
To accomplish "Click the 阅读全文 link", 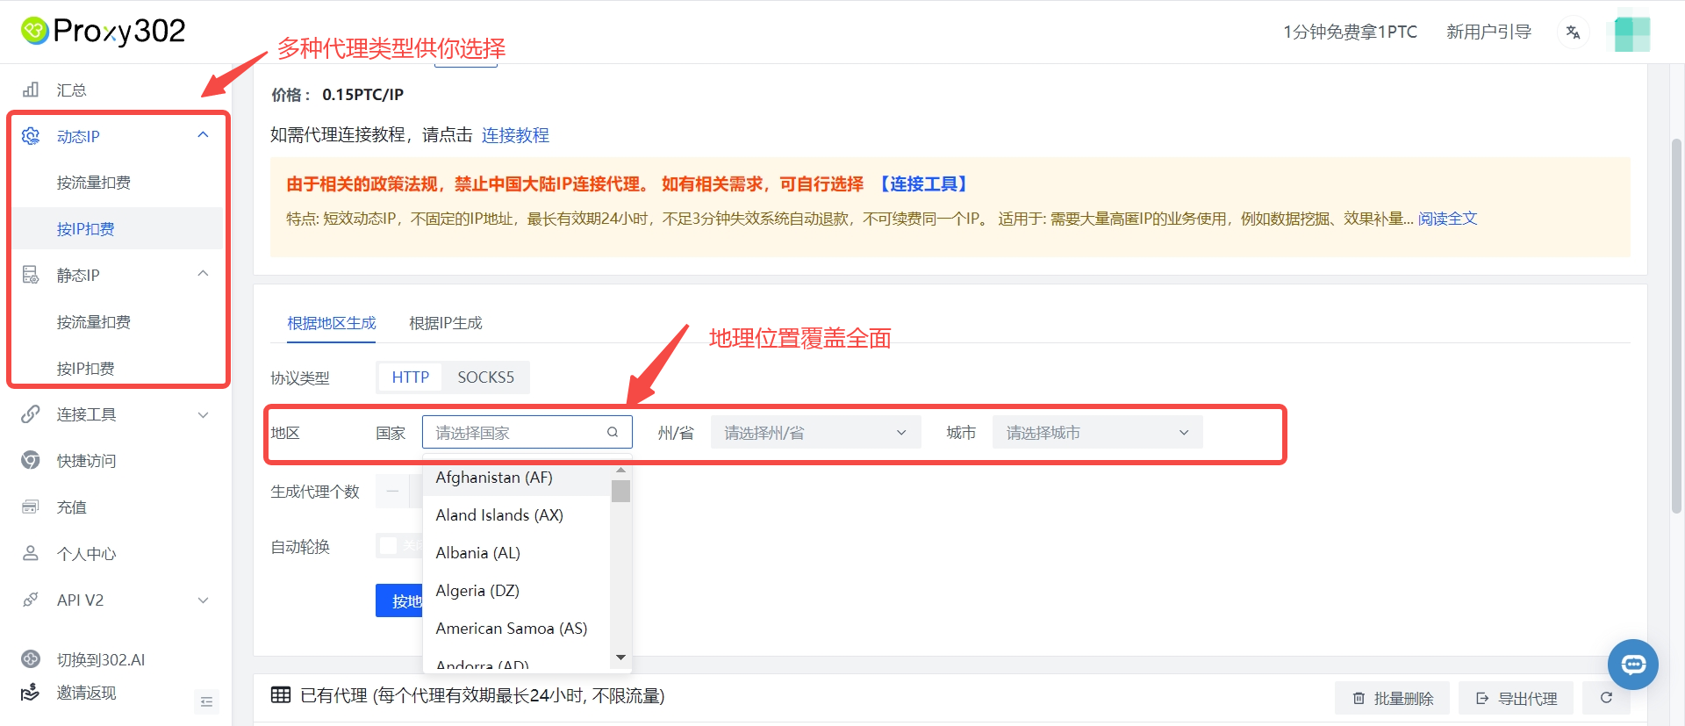I will (x=1448, y=219).
